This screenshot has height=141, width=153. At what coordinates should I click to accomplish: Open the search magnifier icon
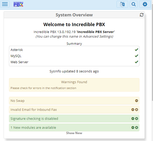point(133,4)
